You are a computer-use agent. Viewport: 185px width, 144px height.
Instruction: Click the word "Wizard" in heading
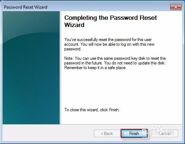tap(74, 25)
